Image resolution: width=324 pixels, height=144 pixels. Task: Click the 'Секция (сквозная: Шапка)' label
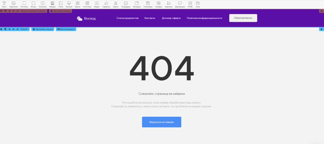pyautogui.click(x=33, y=11)
